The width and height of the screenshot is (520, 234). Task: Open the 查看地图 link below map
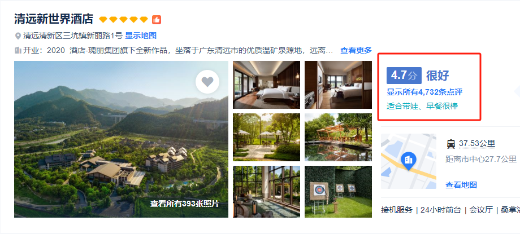click(x=461, y=185)
